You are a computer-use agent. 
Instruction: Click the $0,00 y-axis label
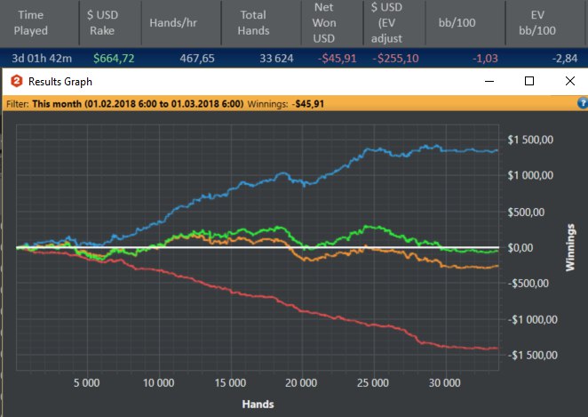click(520, 248)
